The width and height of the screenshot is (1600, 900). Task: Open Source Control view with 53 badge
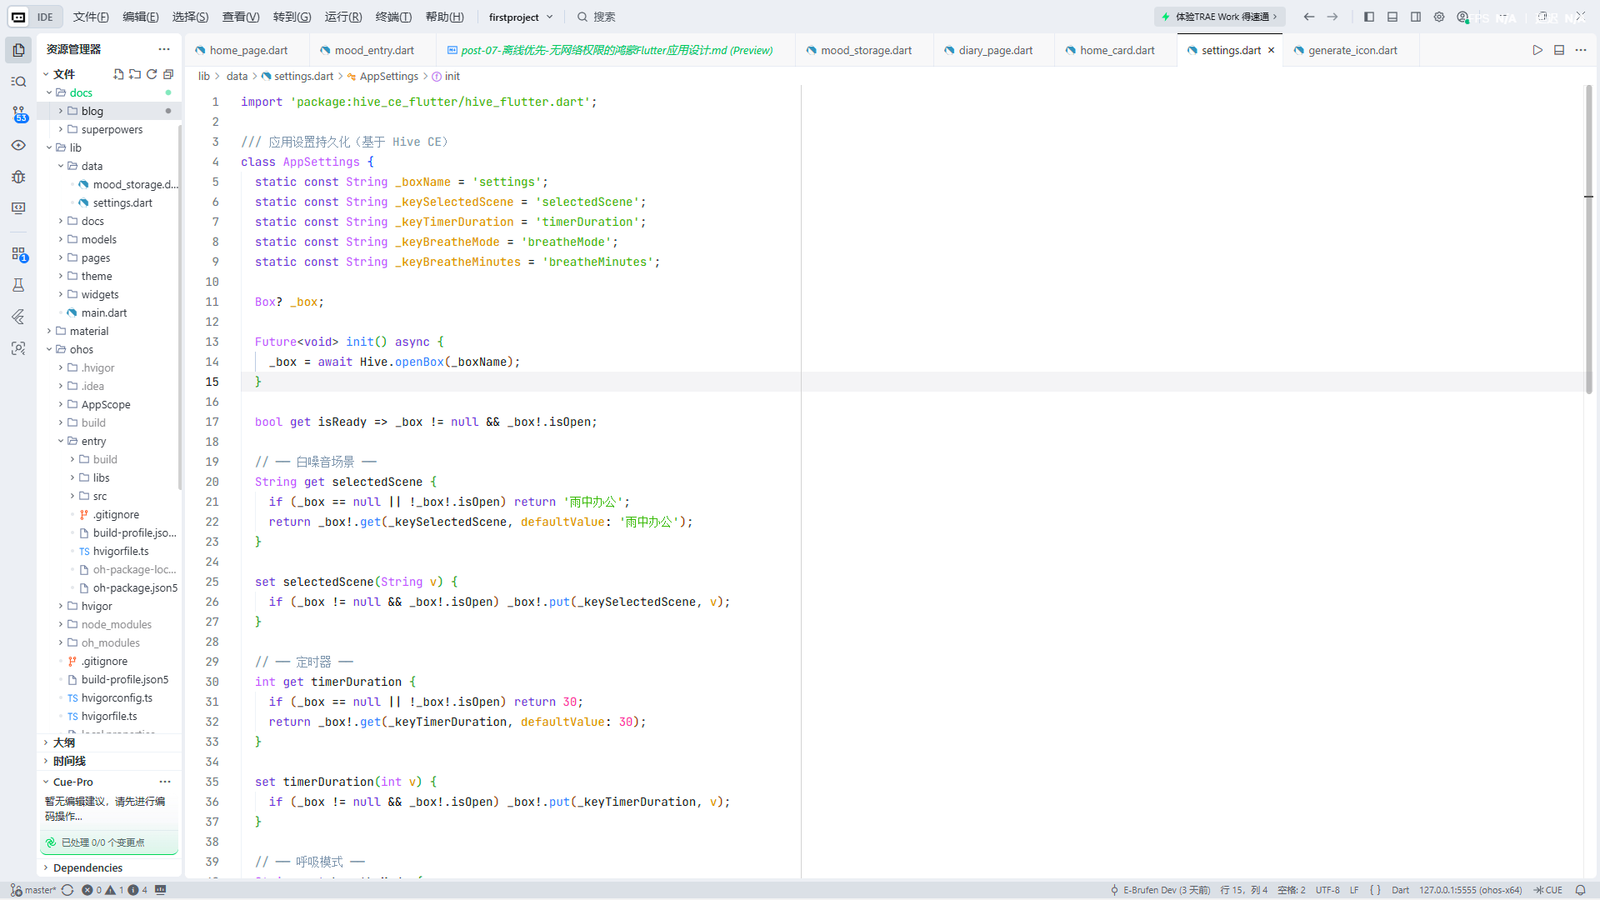pos(18,114)
